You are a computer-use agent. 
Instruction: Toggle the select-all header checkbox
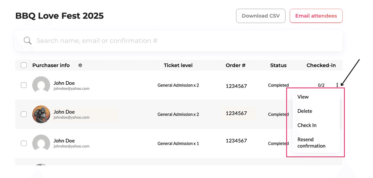[x=24, y=65]
